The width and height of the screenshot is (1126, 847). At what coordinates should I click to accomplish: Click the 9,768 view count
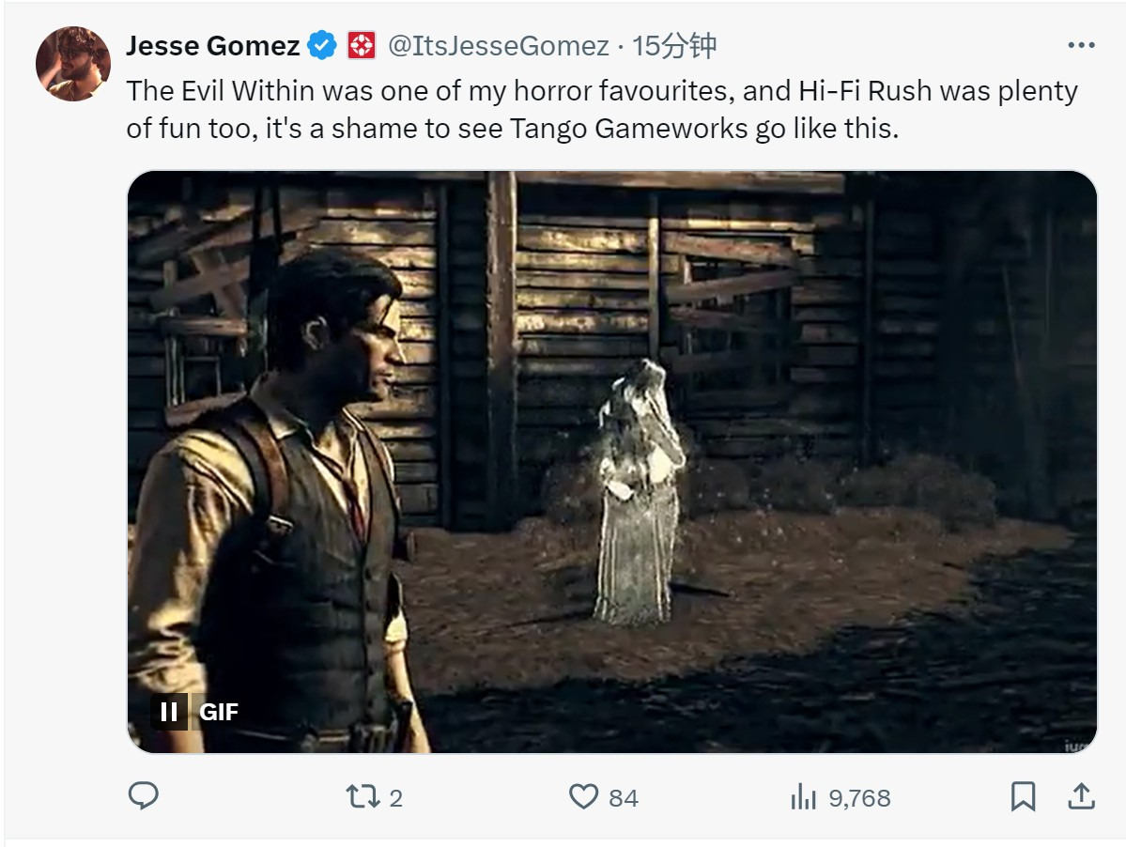859,798
